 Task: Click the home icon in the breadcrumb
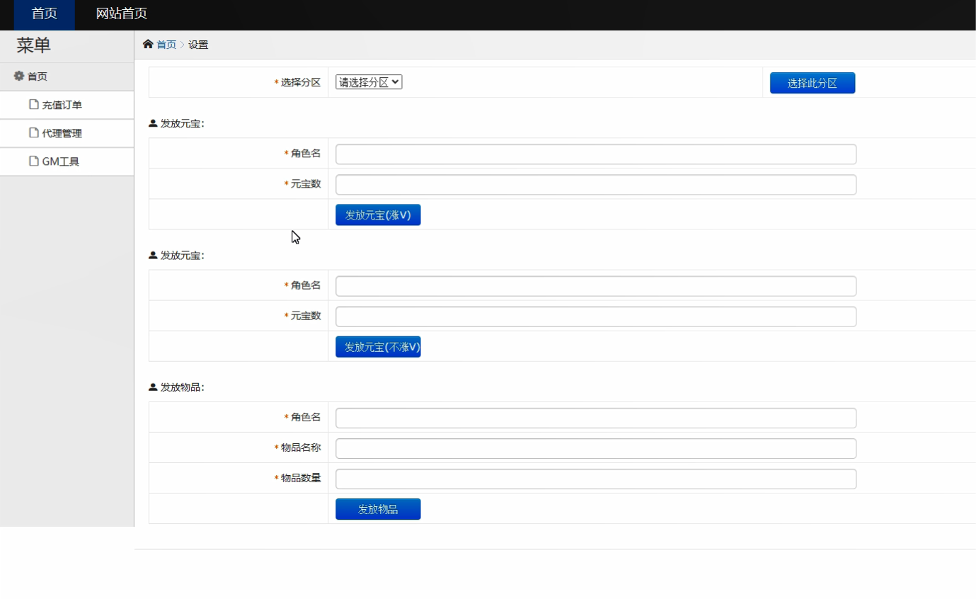148,45
